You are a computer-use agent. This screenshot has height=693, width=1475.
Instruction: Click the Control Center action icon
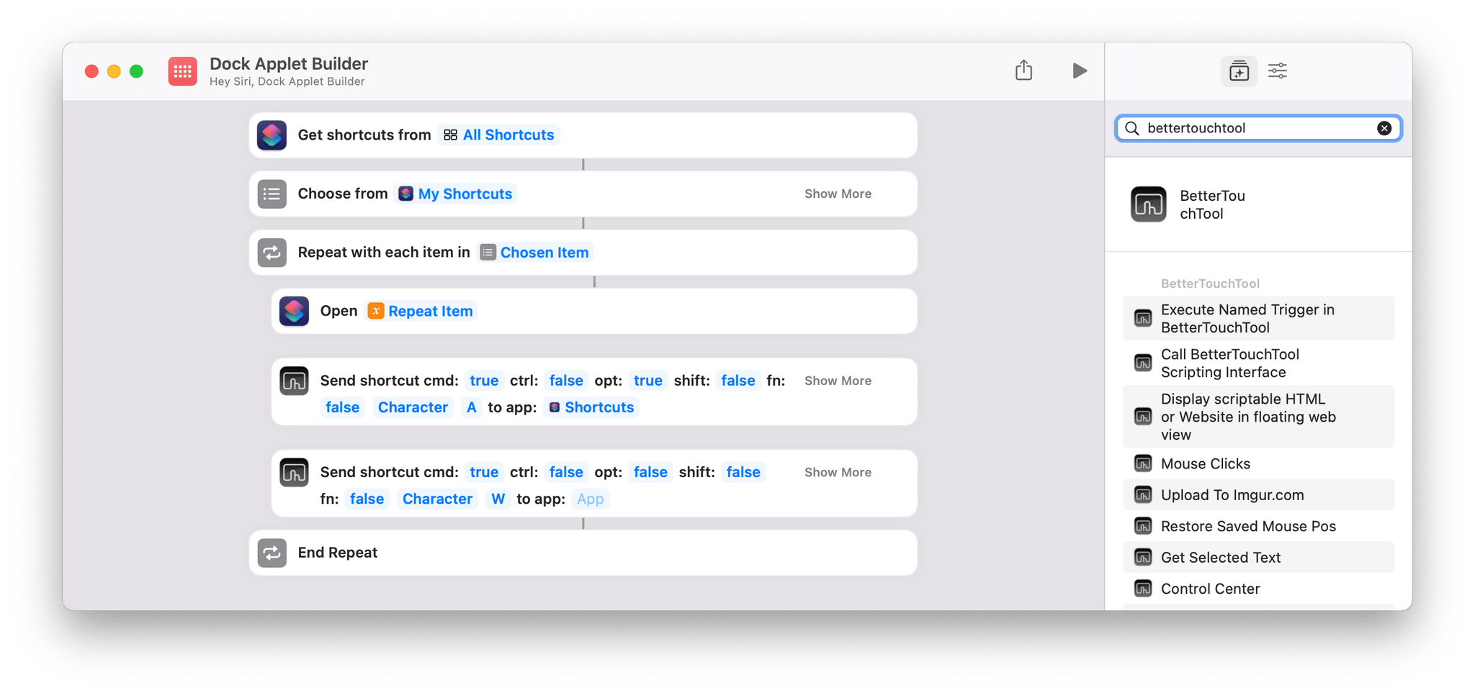[x=1143, y=589]
